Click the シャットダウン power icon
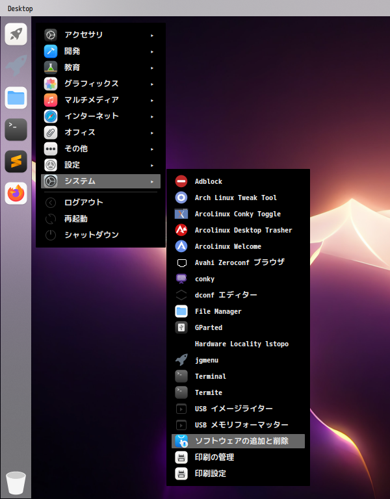The height and width of the screenshot is (499, 390). [51, 235]
